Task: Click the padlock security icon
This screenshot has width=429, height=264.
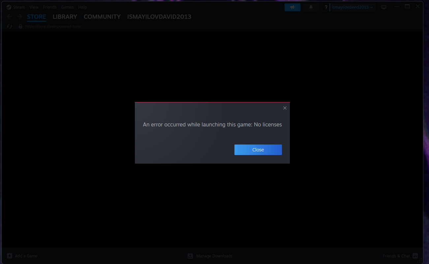Action: click(x=20, y=26)
